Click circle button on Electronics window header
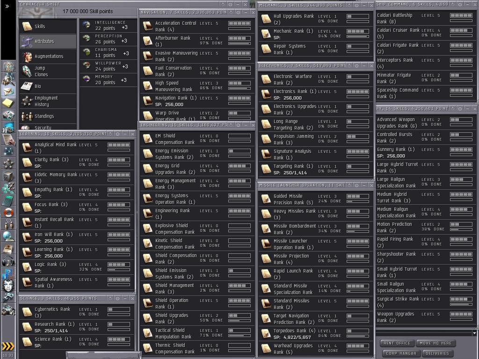 [x=356, y=65]
